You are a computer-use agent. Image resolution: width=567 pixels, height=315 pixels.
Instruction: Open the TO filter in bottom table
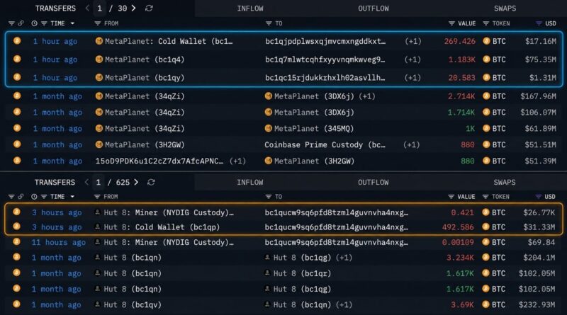[x=269, y=197]
